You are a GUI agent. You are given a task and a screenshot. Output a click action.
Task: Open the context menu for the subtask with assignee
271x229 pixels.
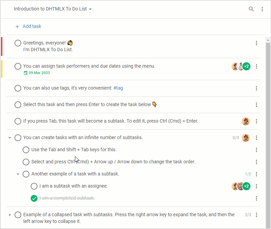click(256, 186)
